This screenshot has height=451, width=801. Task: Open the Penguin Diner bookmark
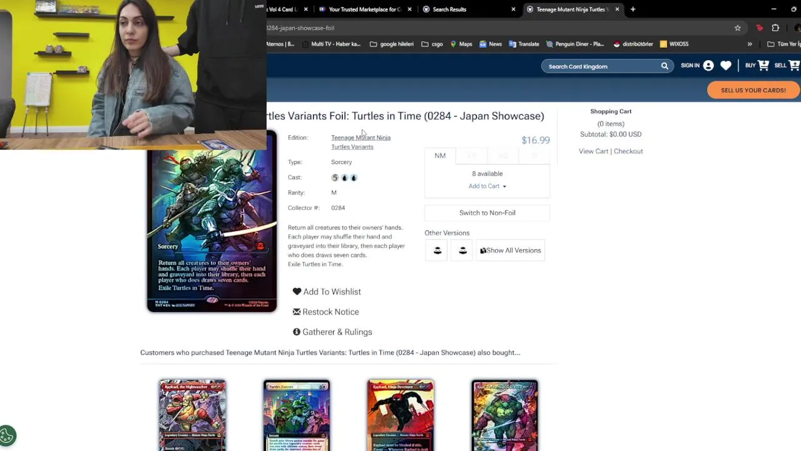[574, 44]
